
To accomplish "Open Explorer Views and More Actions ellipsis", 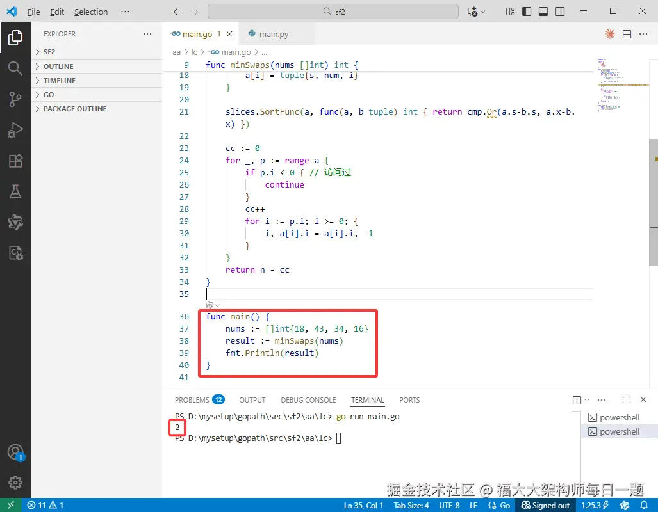I will pos(147,34).
